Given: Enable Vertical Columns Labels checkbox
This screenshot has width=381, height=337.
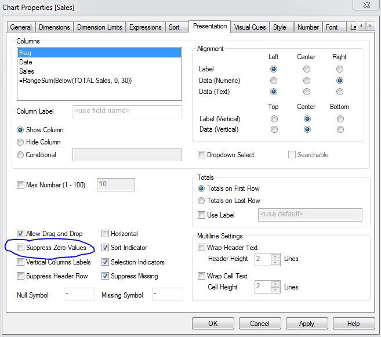Looking at the screenshot, I should 20,262.
